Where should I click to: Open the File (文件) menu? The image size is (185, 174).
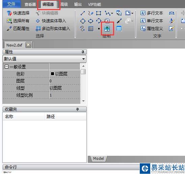(11, 4)
